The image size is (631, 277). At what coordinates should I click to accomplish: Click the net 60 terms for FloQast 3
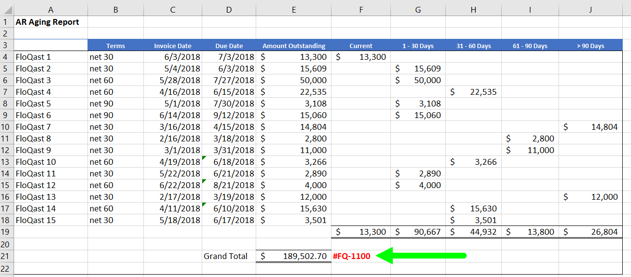pos(116,80)
